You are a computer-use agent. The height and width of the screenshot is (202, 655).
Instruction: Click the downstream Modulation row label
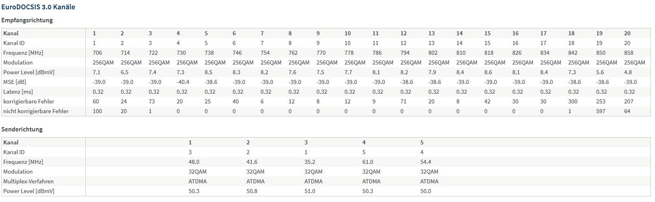click(18, 62)
